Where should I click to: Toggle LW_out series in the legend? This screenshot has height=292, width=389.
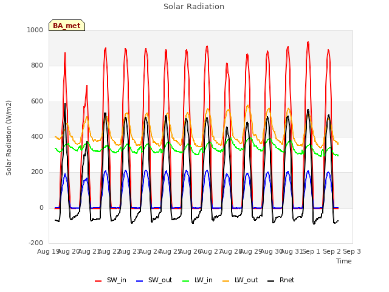[240, 280]
